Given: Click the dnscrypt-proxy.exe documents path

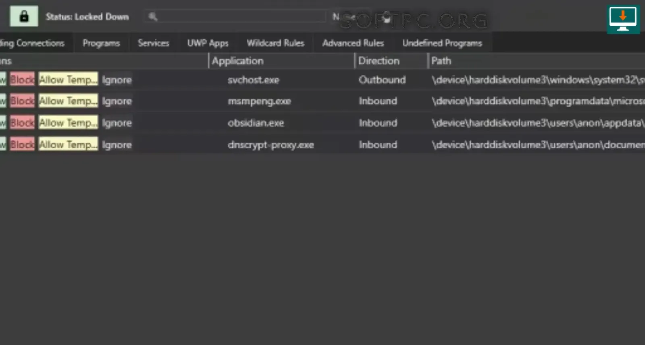Looking at the screenshot, I should 538,144.
